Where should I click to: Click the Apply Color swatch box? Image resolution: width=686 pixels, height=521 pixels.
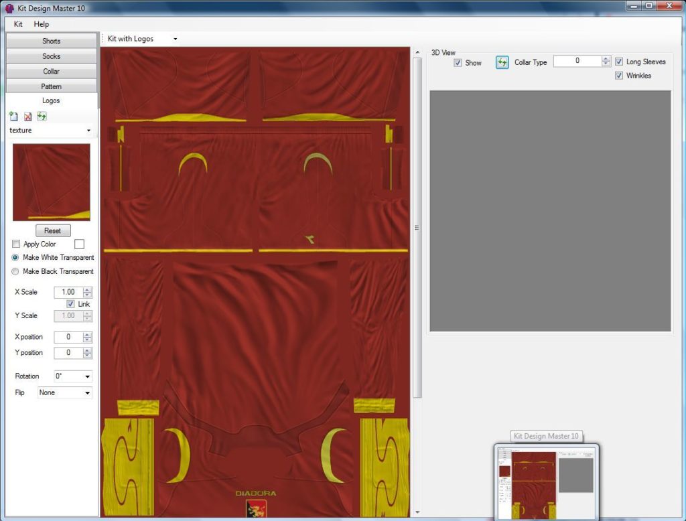tap(79, 244)
